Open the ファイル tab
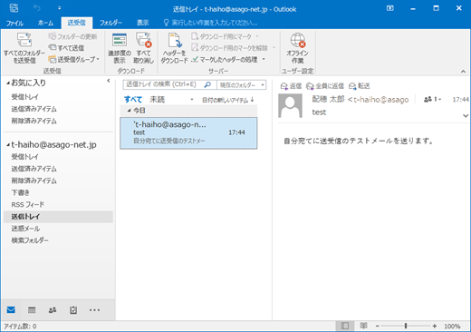This screenshot has width=471, height=332. [x=14, y=23]
